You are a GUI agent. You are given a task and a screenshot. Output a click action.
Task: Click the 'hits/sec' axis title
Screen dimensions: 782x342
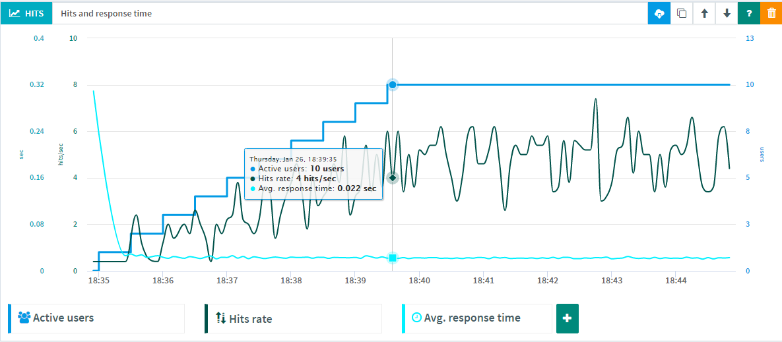coord(61,154)
